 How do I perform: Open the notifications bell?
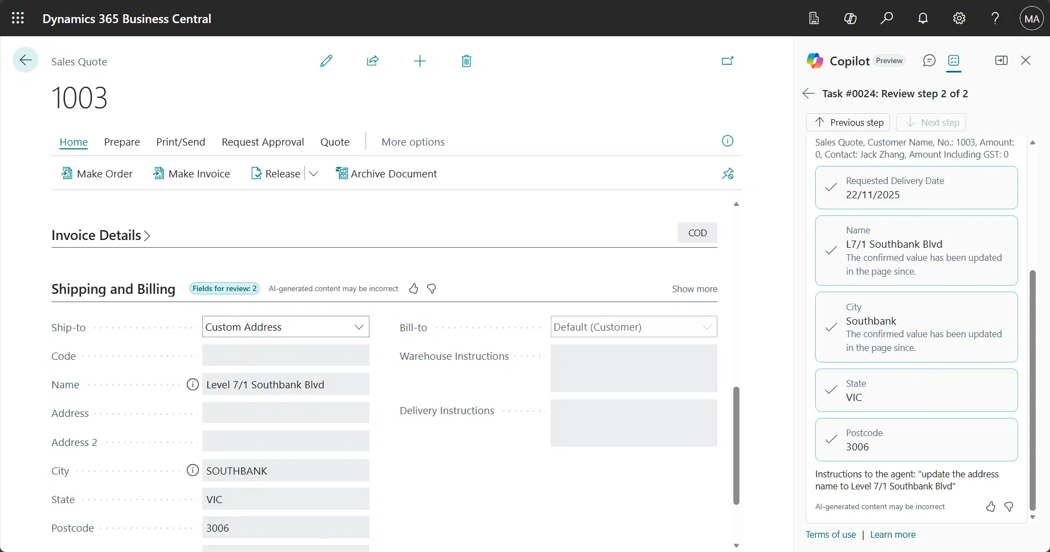(923, 19)
